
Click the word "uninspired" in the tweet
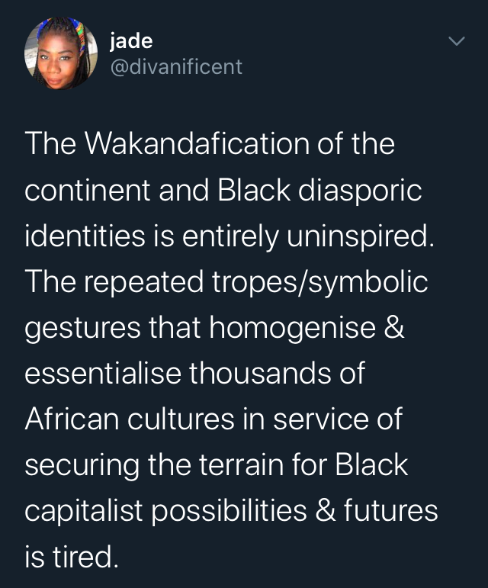pos(361,236)
